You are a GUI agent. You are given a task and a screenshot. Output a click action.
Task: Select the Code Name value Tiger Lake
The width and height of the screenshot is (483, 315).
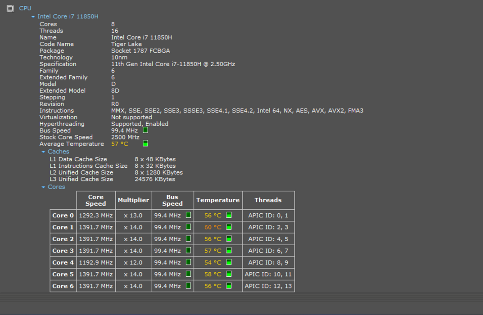point(126,44)
